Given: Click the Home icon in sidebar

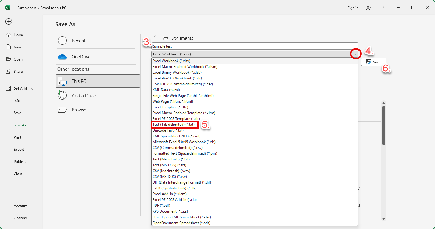Looking at the screenshot, I should [x=9, y=35].
